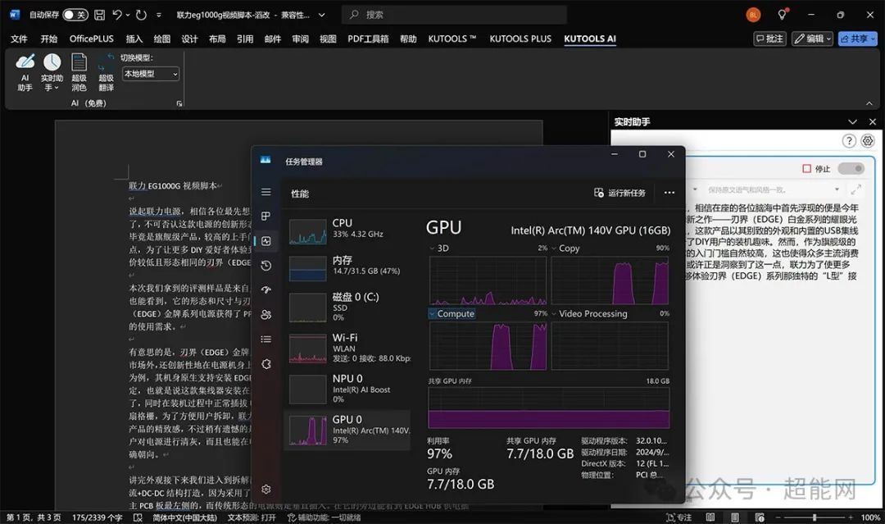Select the 内存 memory performance entry
The image size is (885, 524).
347,267
